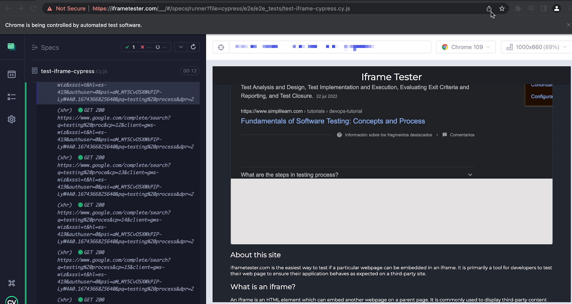Image resolution: width=572 pixels, height=304 pixels.
Task: Dismiss the automated test software infobar
Action: tap(568, 25)
